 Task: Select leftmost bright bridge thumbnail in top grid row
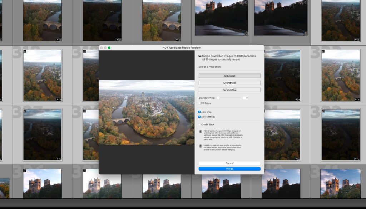click(x=43, y=20)
